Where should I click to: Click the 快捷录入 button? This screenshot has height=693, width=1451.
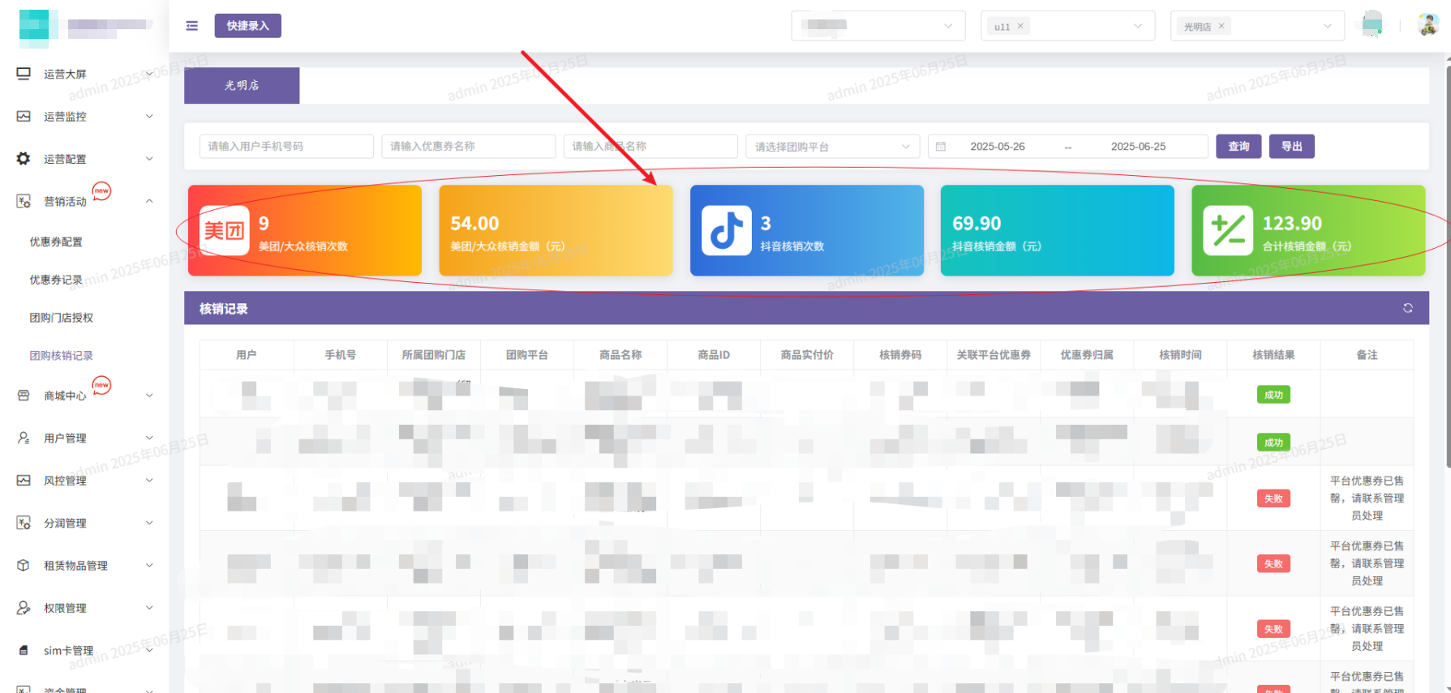[x=247, y=26]
